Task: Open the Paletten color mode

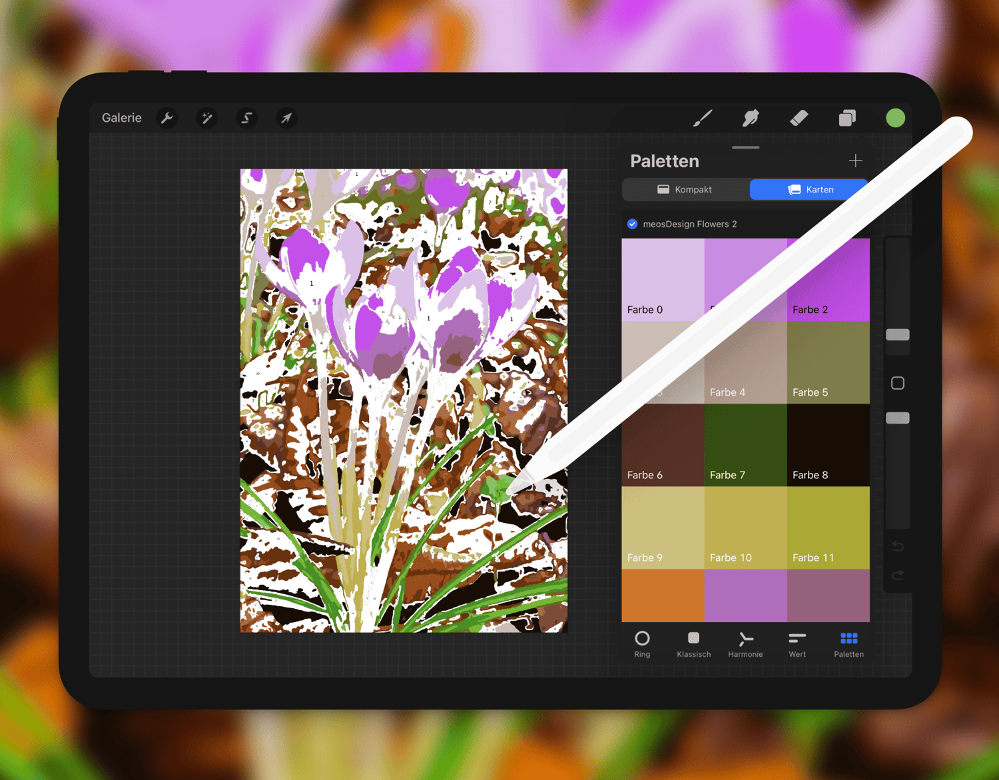Action: (x=848, y=644)
